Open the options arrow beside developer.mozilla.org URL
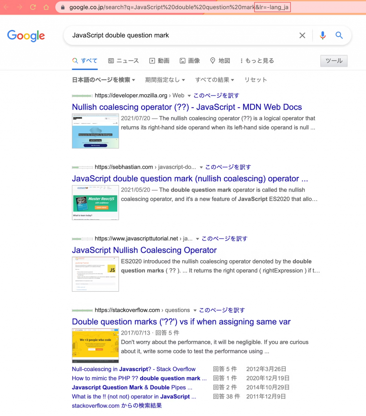The width and height of the screenshot is (366, 416). coord(189,96)
